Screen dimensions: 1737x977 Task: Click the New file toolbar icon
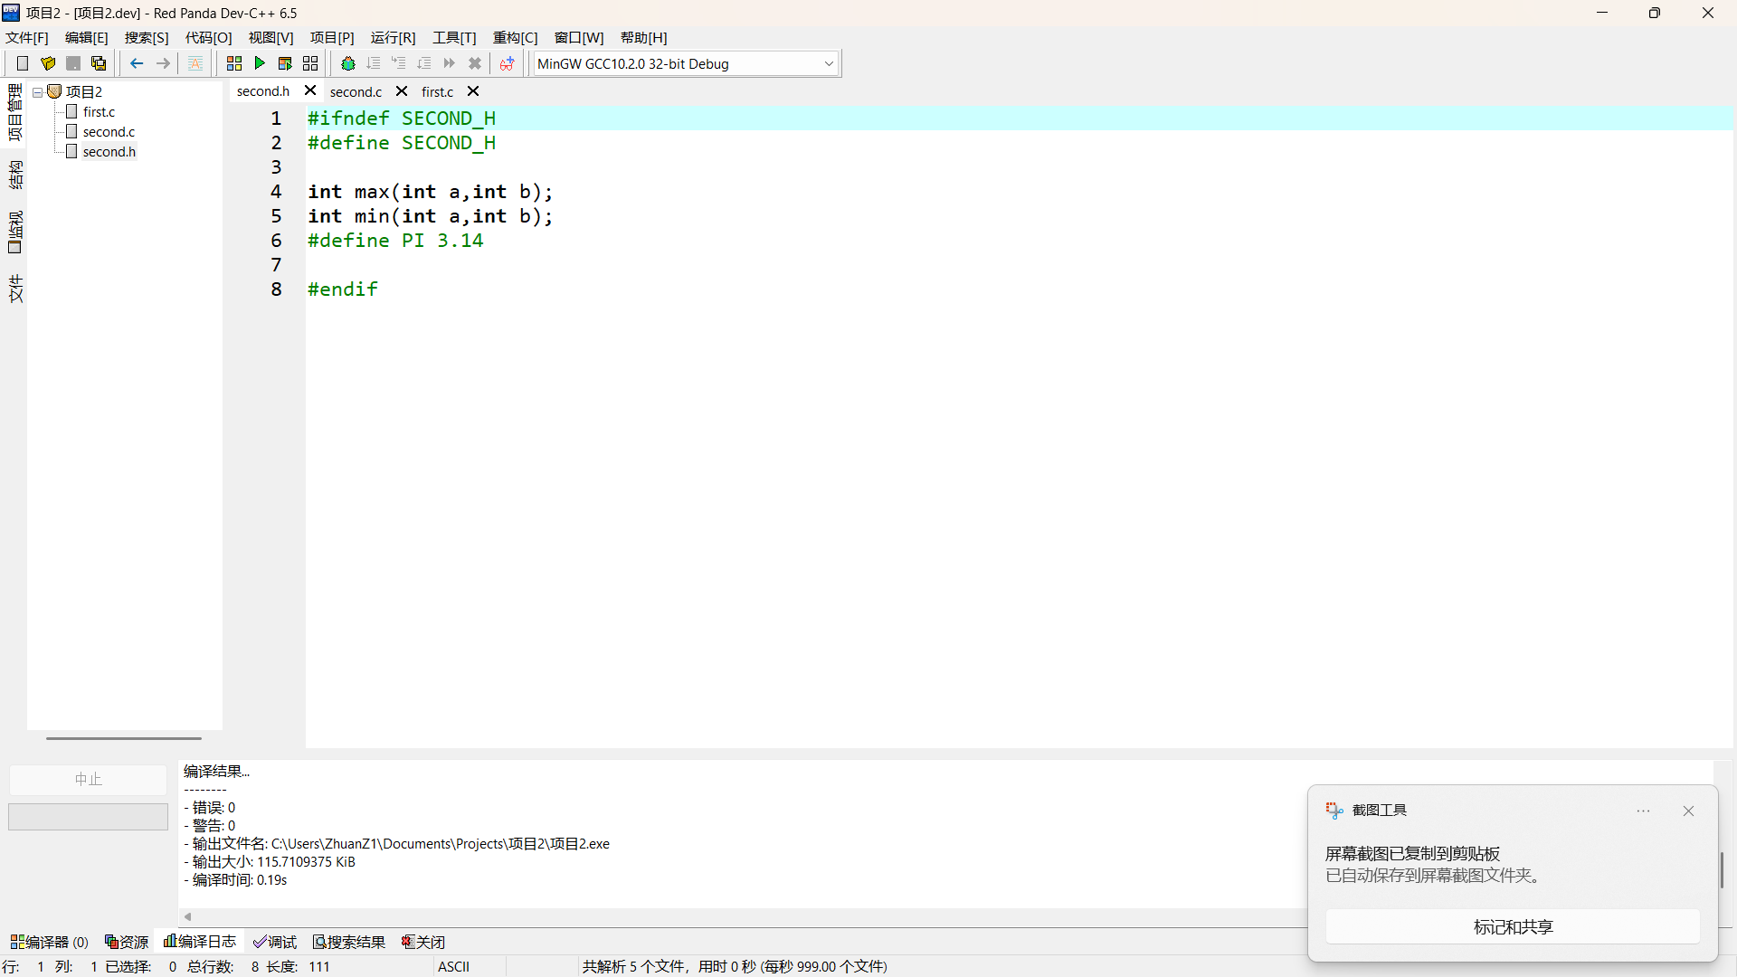(23, 63)
